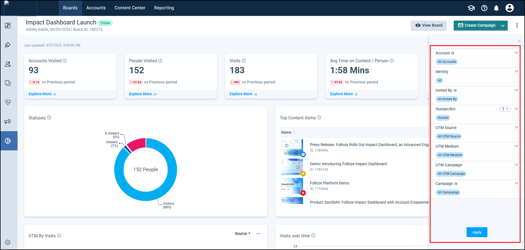
Task: Click the notifications bell icon
Action: point(496,8)
